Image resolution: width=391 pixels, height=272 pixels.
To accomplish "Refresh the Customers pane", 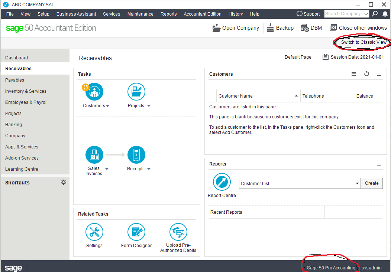I will point(366,74).
